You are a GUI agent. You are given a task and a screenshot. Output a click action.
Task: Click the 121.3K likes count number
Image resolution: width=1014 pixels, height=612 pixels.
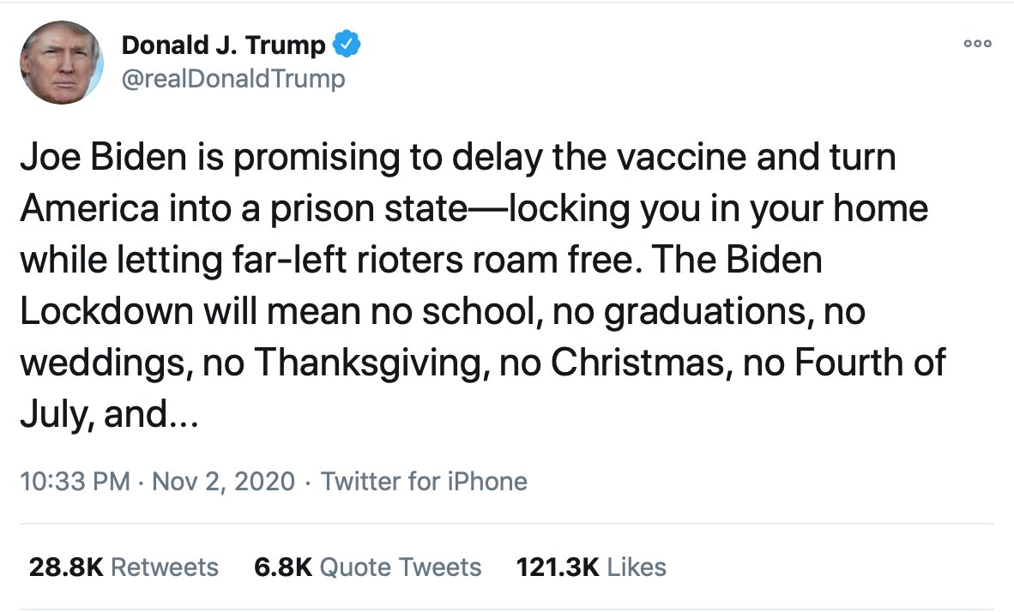(x=557, y=567)
